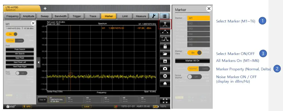The width and height of the screenshot is (283, 111).
Task: Click Clear All button
Action: [43, 100]
